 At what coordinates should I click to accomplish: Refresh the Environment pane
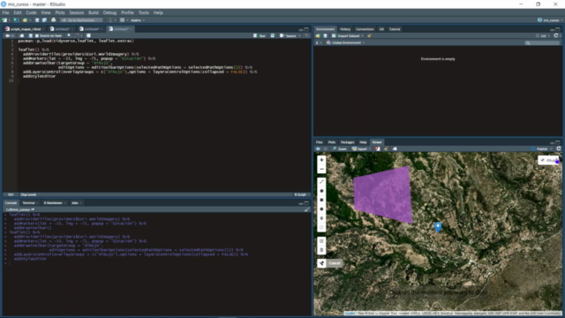pyautogui.click(x=556, y=35)
